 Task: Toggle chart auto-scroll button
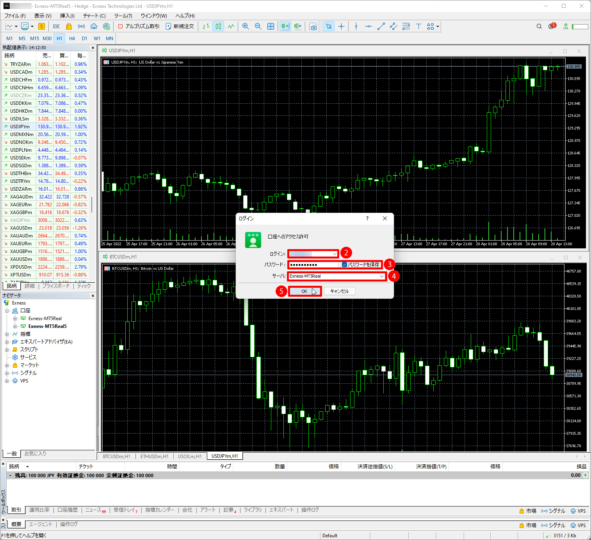[x=285, y=26]
